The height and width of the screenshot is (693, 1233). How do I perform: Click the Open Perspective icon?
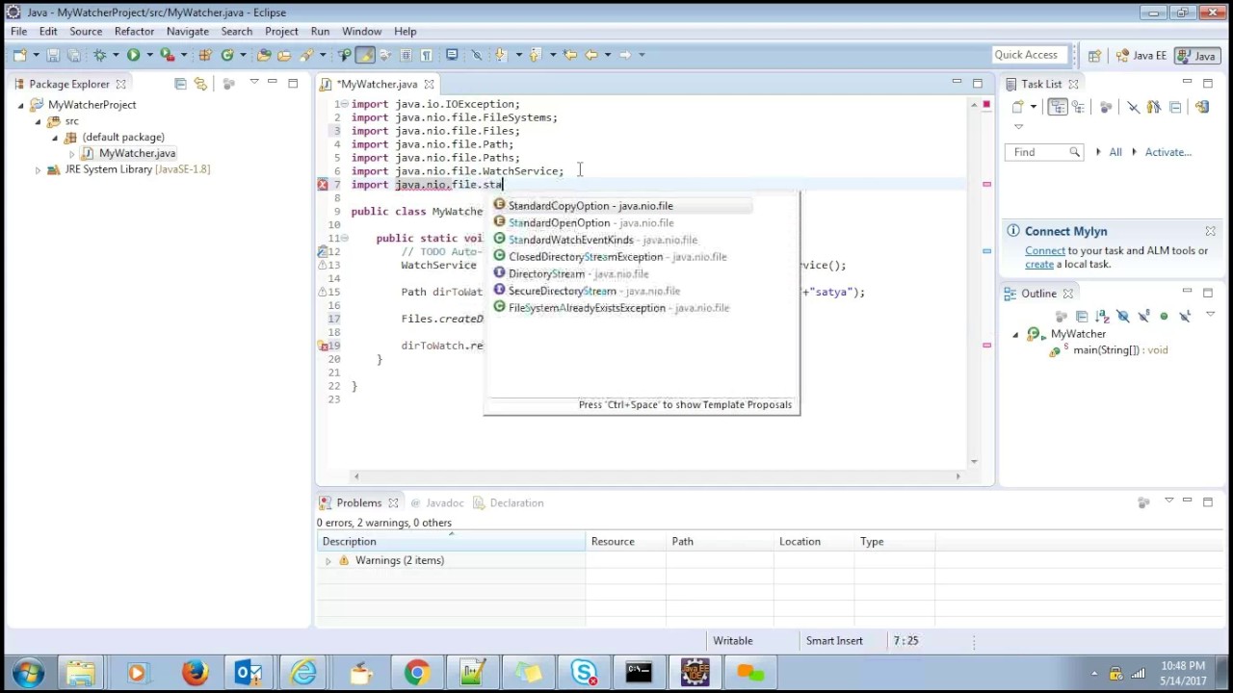coord(1094,56)
